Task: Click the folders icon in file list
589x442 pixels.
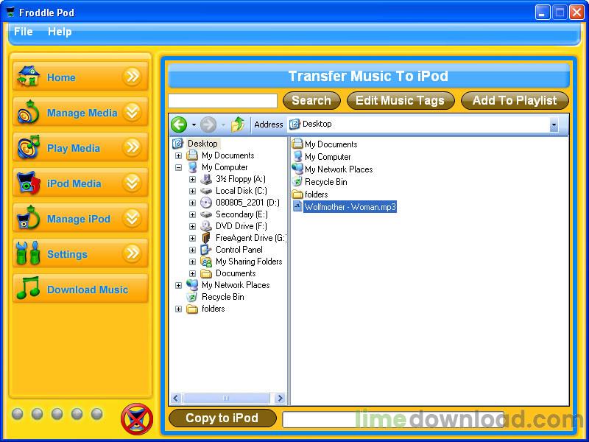Action: [x=297, y=194]
